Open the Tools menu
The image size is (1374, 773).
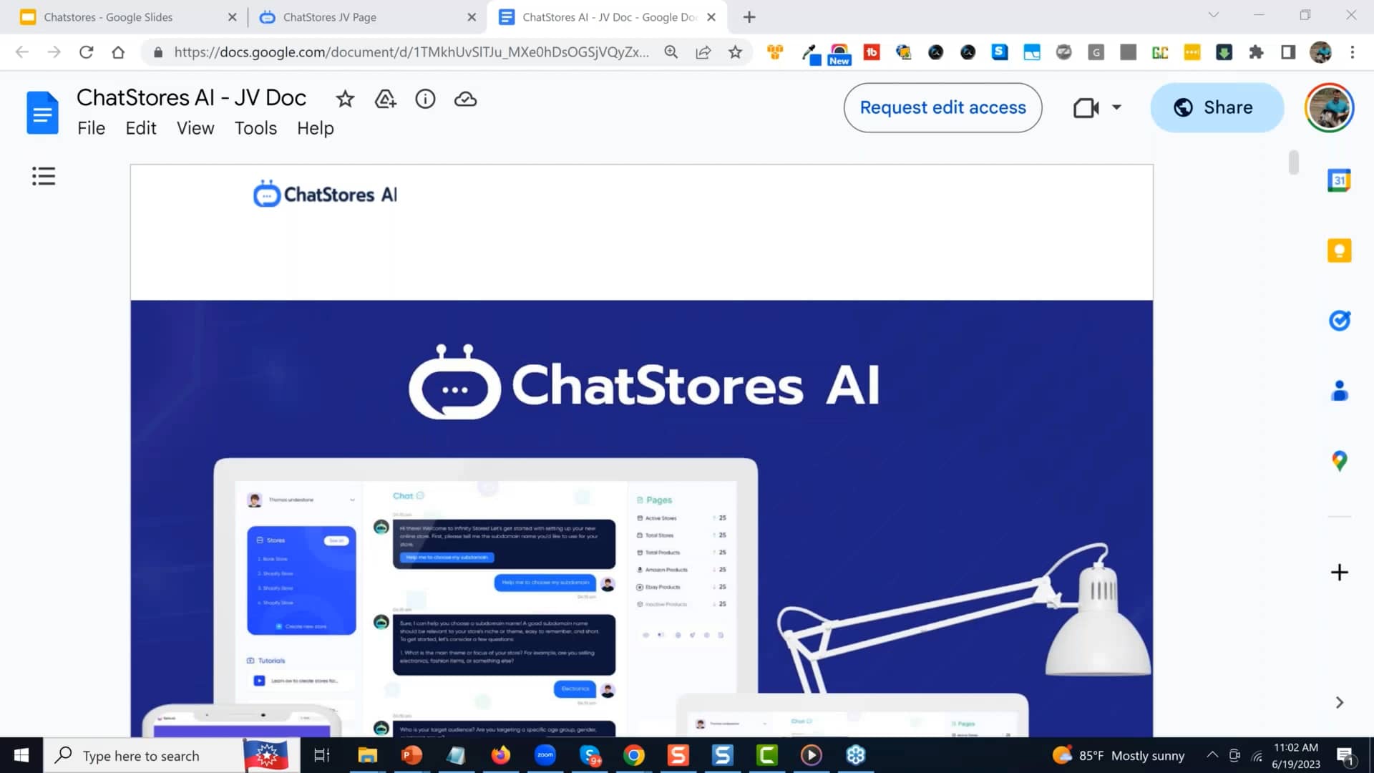coord(255,128)
